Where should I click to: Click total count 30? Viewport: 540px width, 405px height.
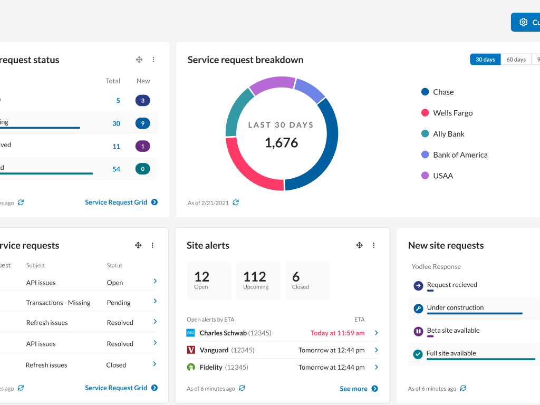(x=117, y=123)
